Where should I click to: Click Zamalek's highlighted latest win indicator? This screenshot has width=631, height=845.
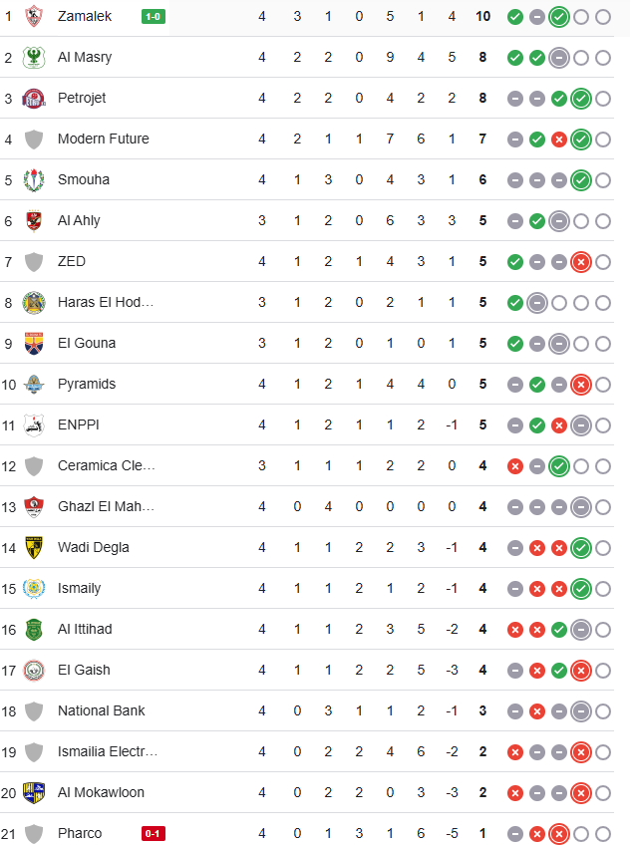point(559,17)
